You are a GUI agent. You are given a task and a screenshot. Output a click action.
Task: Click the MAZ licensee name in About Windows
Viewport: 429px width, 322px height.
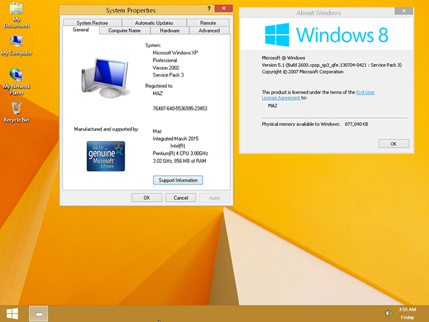point(273,106)
